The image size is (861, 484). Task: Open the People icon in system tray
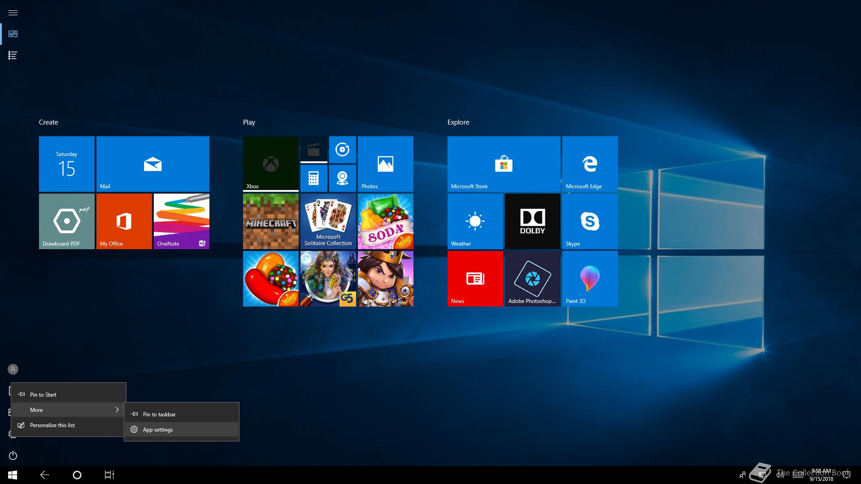coord(743,475)
